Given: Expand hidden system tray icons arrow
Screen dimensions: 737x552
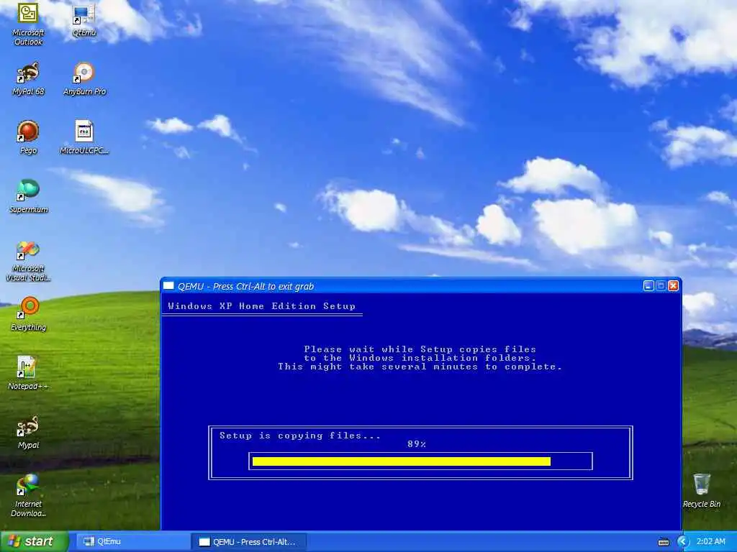Looking at the screenshot, I should pyautogui.click(x=682, y=542).
